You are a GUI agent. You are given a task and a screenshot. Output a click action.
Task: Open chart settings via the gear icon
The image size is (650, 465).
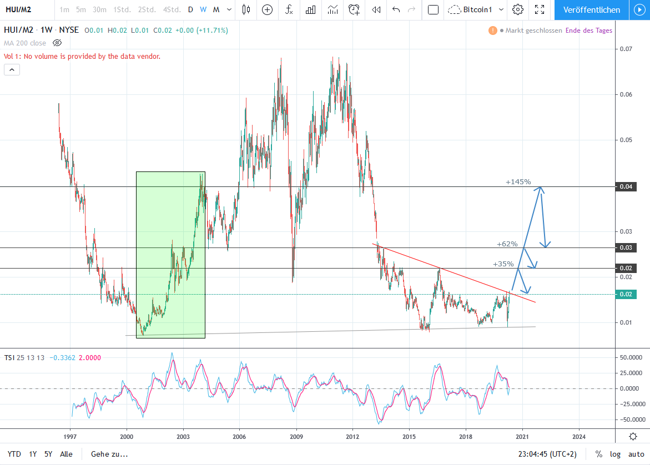coord(518,9)
